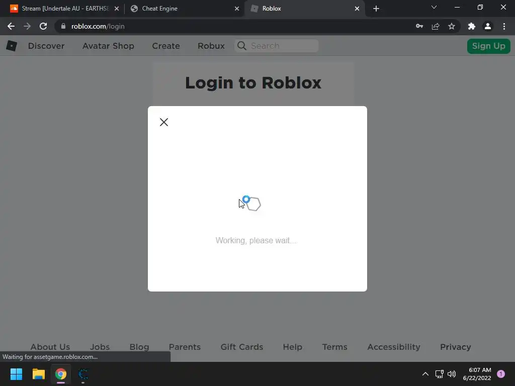Image resolution: width=515 pixels, height=386 pixels.
Task: Open File Explorer from taskbar
Action: [x=38, y=374]
